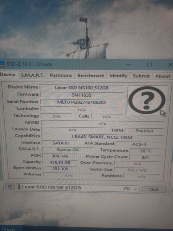The height and width of the screenshot is (231, 173).
Task: Click the Volumes n/a field
Action: point(68,175)
